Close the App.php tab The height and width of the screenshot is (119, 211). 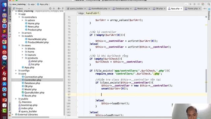pyautogui.click(x=181, y=9)
